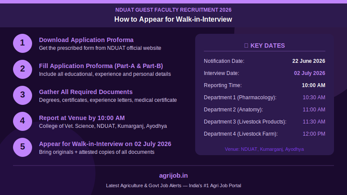Screen dimensions: 347x195
Task: Click 'How to Appear for Walk-in-Interview' title
Action: (173, 19)
